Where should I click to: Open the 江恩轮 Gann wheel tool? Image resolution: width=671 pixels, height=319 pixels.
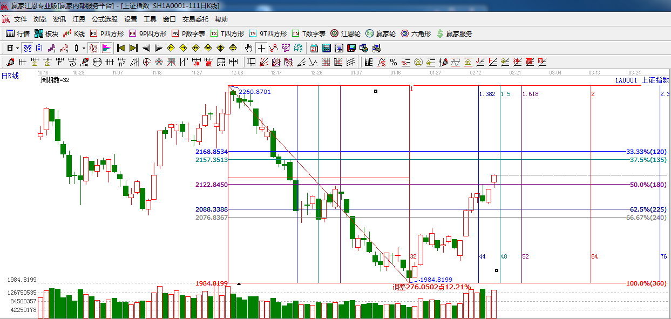click(345, 33)
